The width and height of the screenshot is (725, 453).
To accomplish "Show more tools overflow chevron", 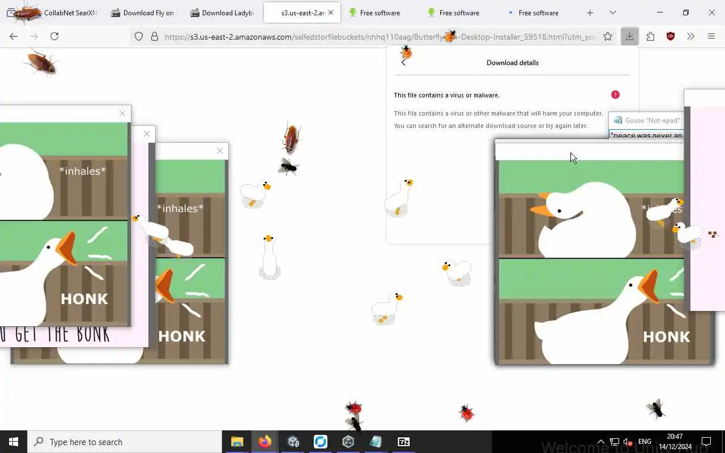I will 690,36.
